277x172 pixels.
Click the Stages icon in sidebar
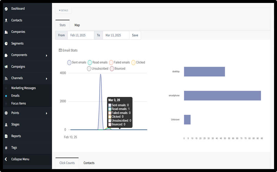[x=6, y=125]
